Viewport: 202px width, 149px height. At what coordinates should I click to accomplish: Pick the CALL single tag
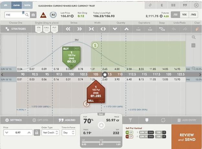tap(47, 29)
